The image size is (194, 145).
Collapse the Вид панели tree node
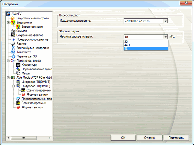click(x=8, y=23)
